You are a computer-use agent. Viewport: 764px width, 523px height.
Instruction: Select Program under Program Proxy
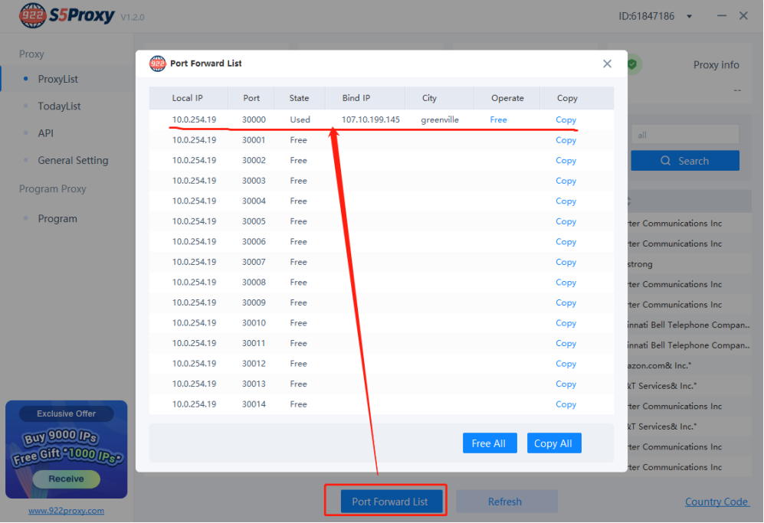[x=57, y=219]
